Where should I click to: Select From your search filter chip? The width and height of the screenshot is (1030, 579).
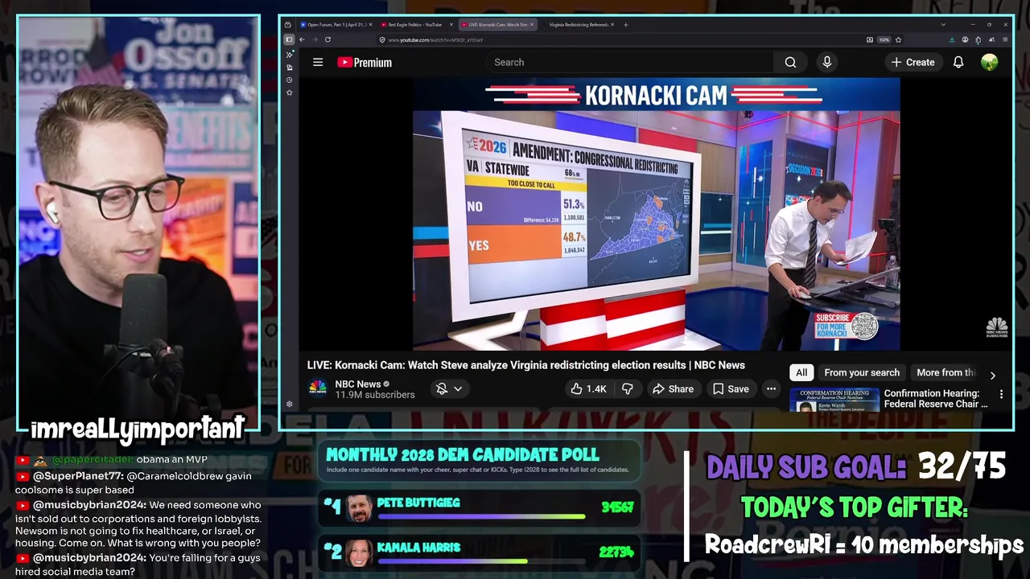[x=862, y=372]
